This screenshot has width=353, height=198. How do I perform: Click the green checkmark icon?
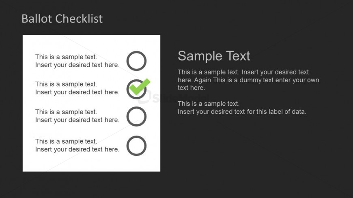pyautogui.click(x=140, y=86)
